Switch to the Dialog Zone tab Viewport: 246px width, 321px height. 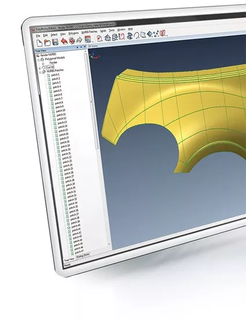(83, 256)
